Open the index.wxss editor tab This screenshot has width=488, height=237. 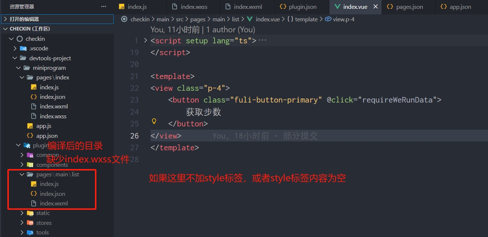point(194,7)
